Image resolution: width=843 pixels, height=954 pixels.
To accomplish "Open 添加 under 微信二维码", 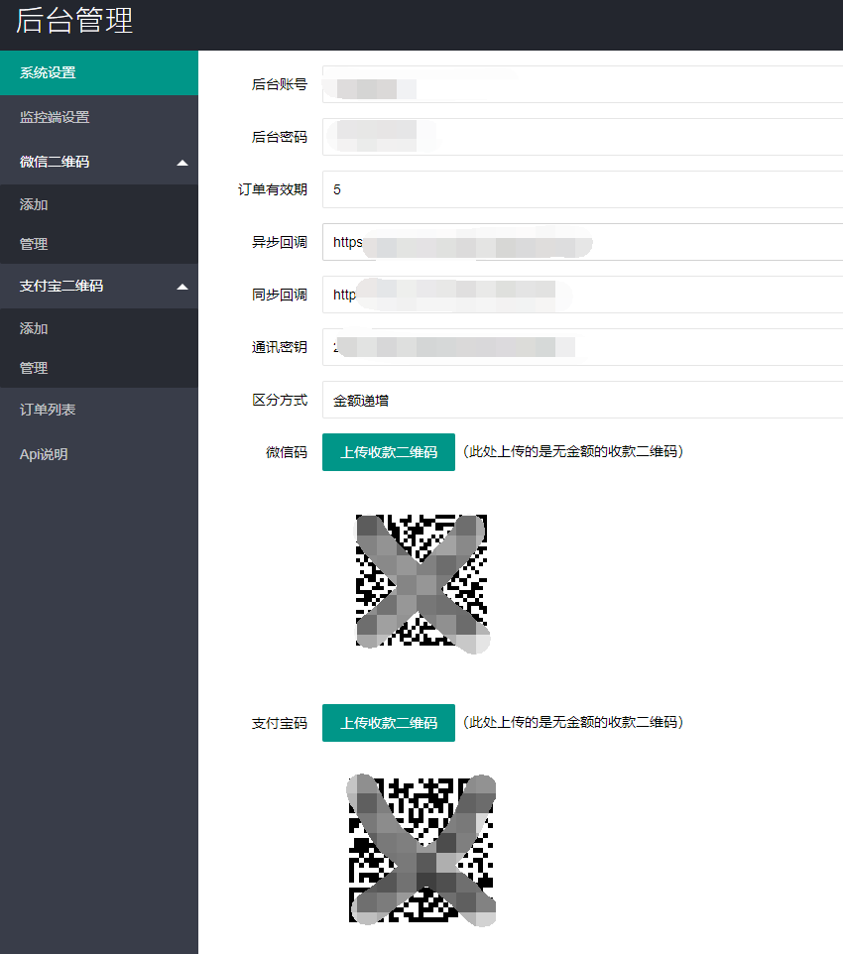I will coord(98,204).
